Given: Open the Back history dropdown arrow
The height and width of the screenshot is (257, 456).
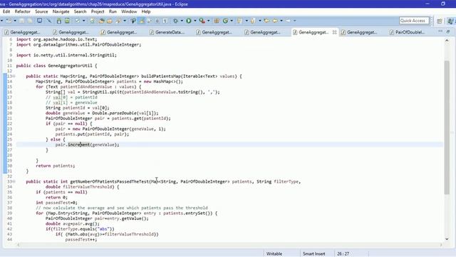Looking at the screenshot, I should click(x=281, y=21).
